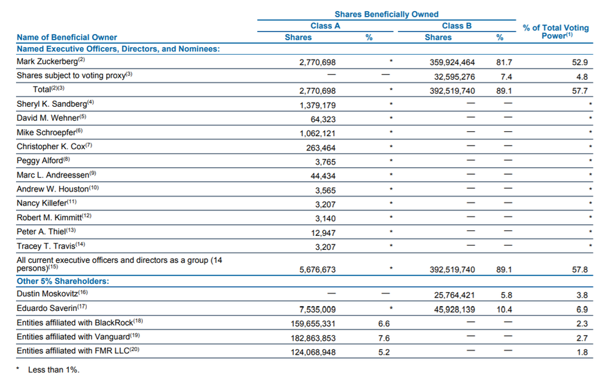
Task: Click the 'Less than 1%' footnote text
Action: click(53, 370)
